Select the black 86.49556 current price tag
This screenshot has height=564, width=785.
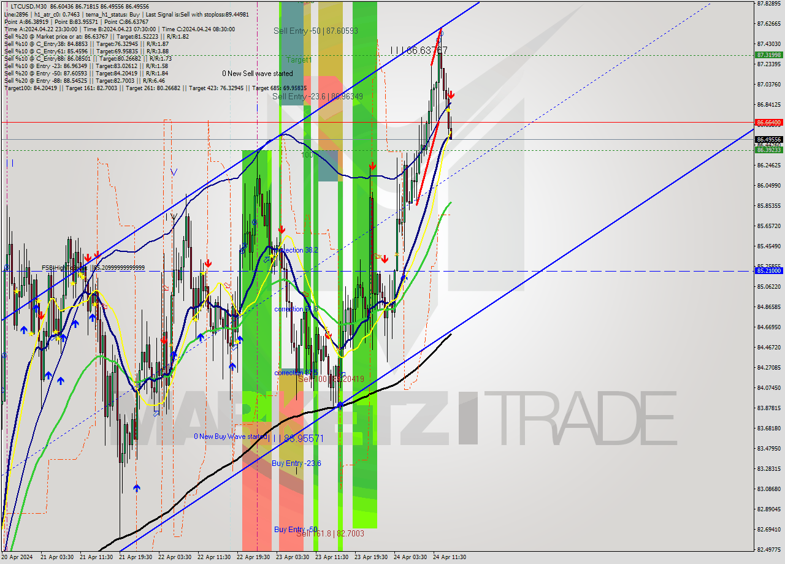click(768, 139)
